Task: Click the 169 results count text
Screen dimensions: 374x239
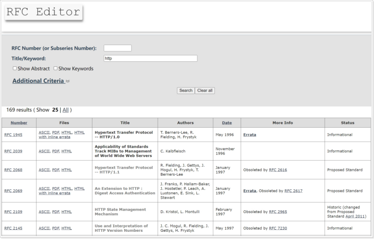Action: click(19, 110)
